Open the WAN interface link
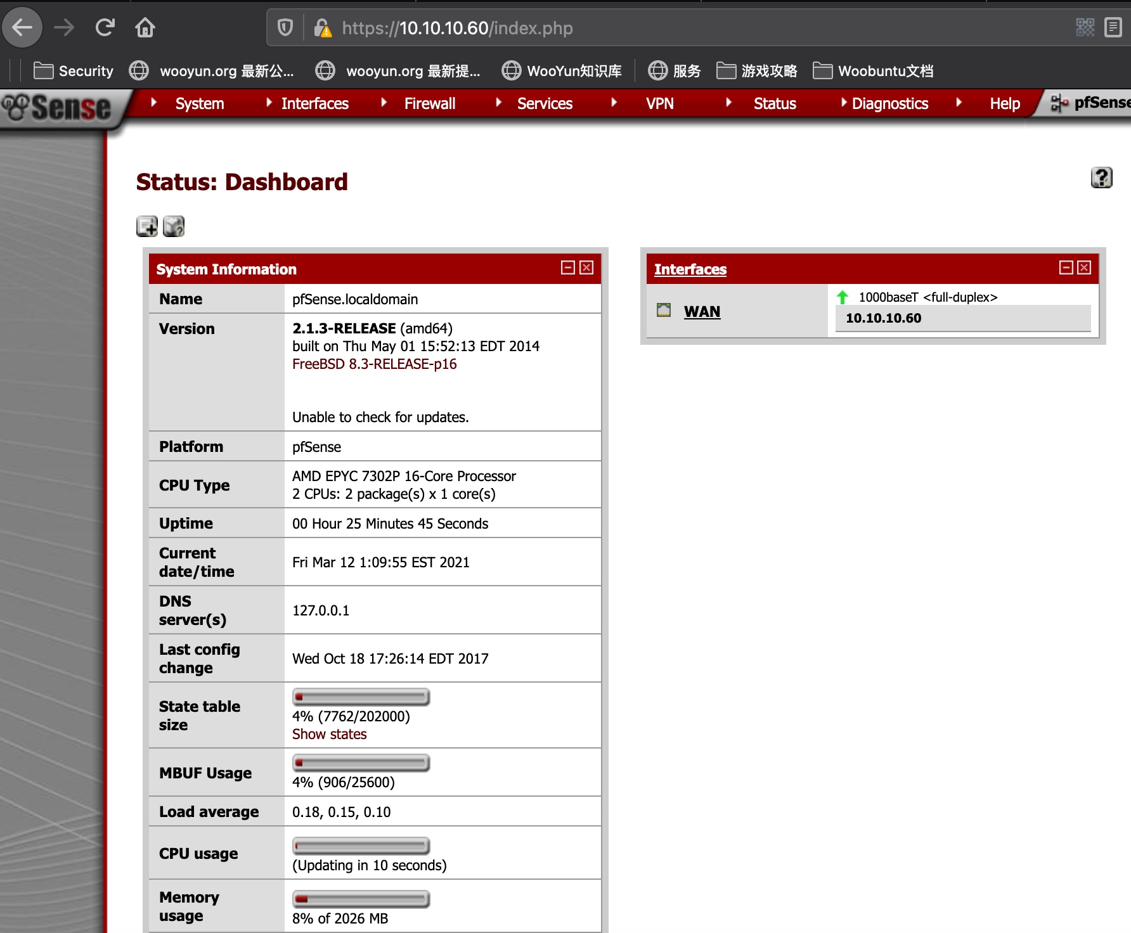This screenshot has height=933, width=1131. pyautogui.click(x=702, y=311)
